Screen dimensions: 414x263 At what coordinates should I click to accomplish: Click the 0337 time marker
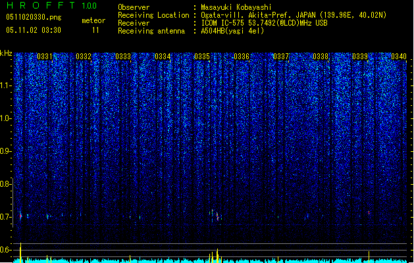point(281,57)
